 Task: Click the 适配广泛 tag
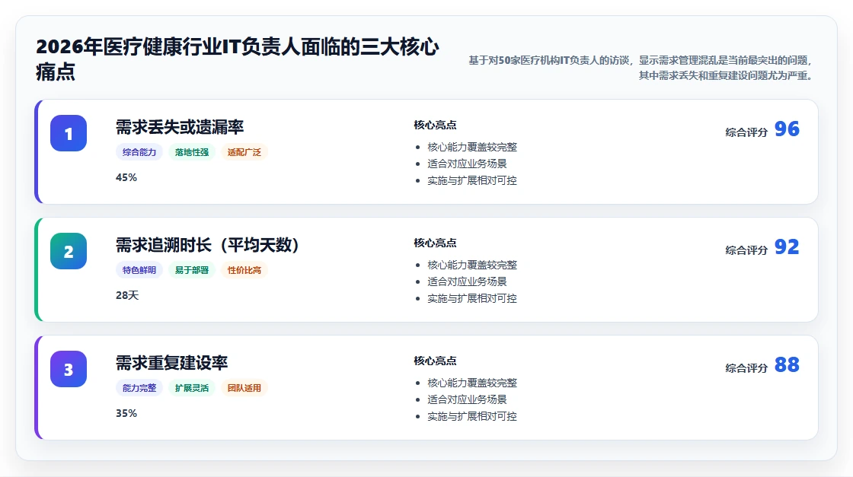(x=244, y=152)
